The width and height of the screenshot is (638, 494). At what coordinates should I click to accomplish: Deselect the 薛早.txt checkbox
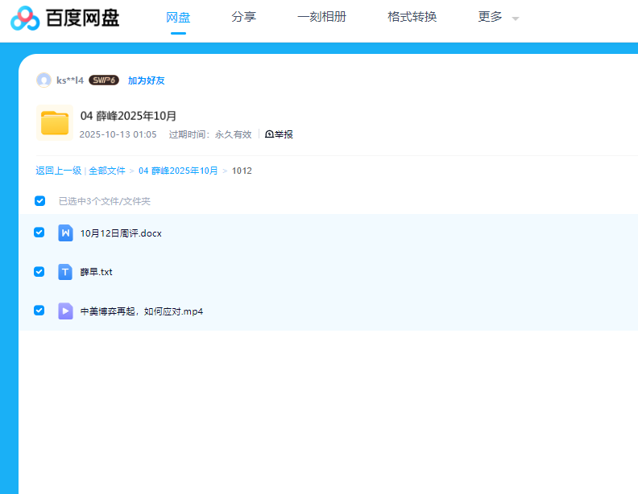(39, 272)
